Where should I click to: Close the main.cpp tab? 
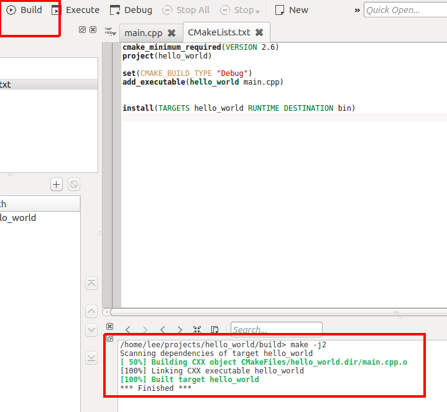click(x=172, y=33)
